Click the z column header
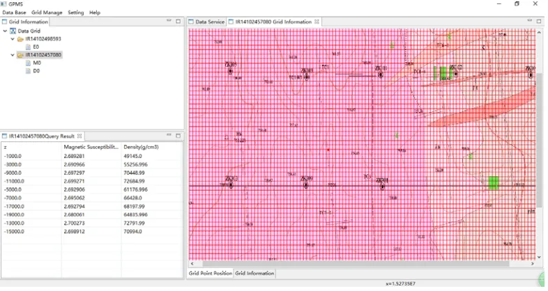Image resolution: width=548 pixels, height=291 pixels. point(31,148)
